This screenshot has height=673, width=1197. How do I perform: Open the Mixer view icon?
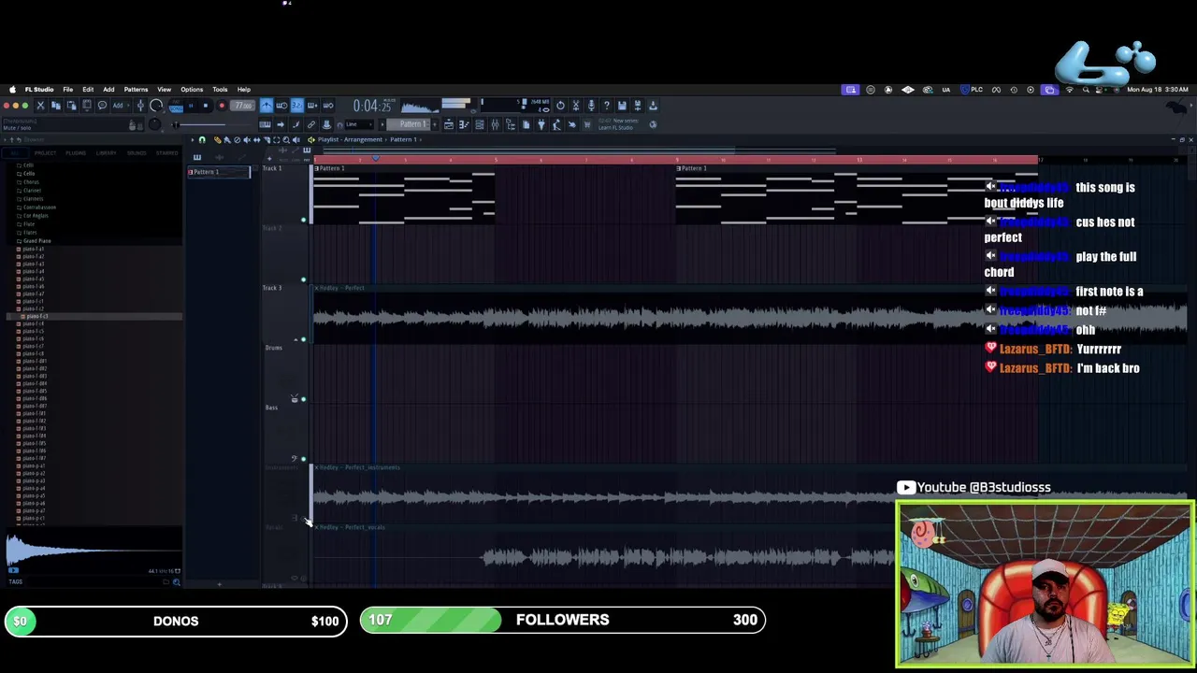click(495, 124)
